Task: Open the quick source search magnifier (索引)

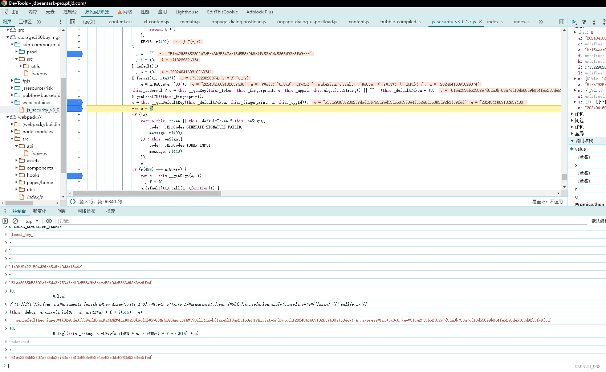Action: [x=89, y=21]
